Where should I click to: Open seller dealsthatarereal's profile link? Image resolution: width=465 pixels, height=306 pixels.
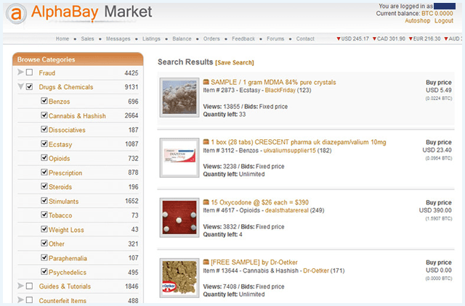pyautogui.click(x=287, y=210)
